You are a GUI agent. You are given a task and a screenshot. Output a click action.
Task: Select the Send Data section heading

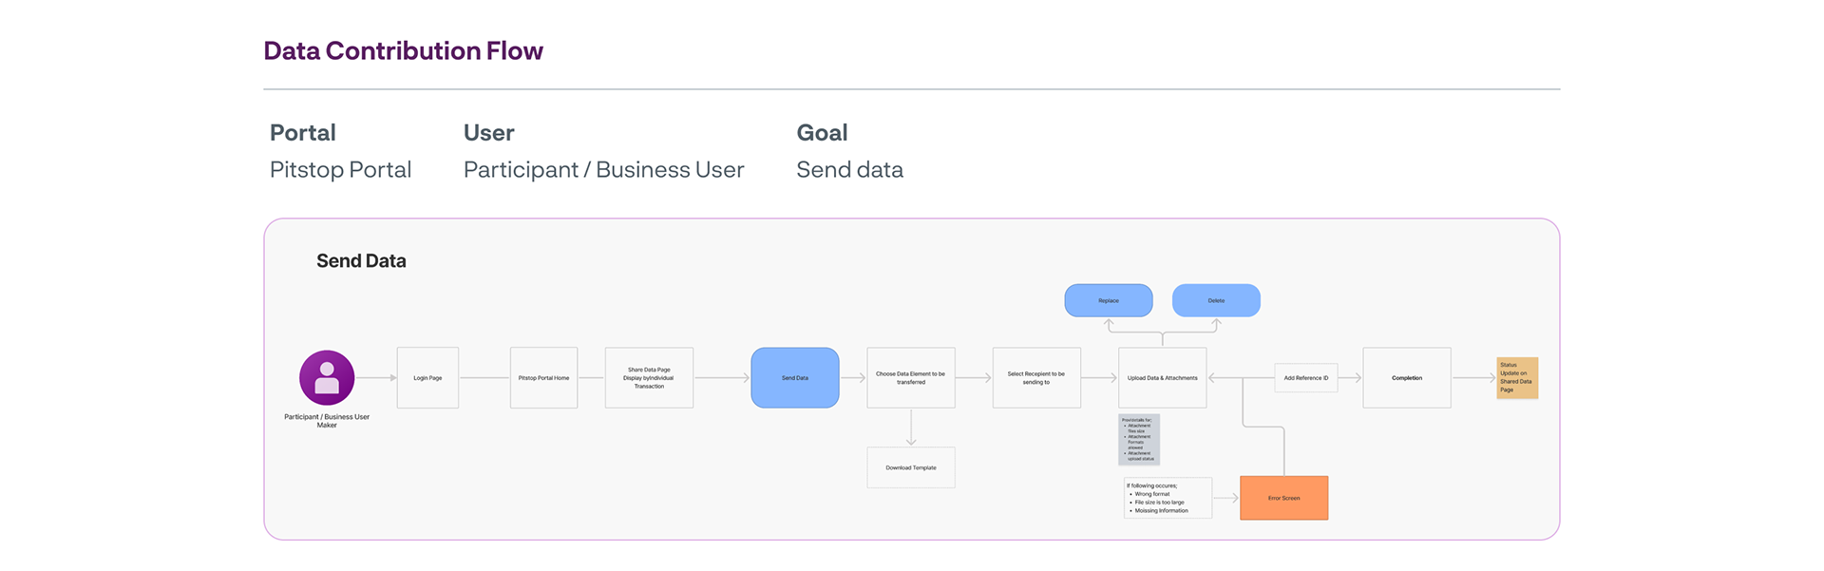click(x=361, y=261)
